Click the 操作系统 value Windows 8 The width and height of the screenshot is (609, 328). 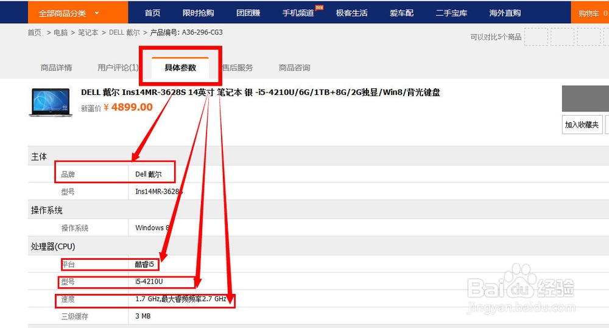152,228
